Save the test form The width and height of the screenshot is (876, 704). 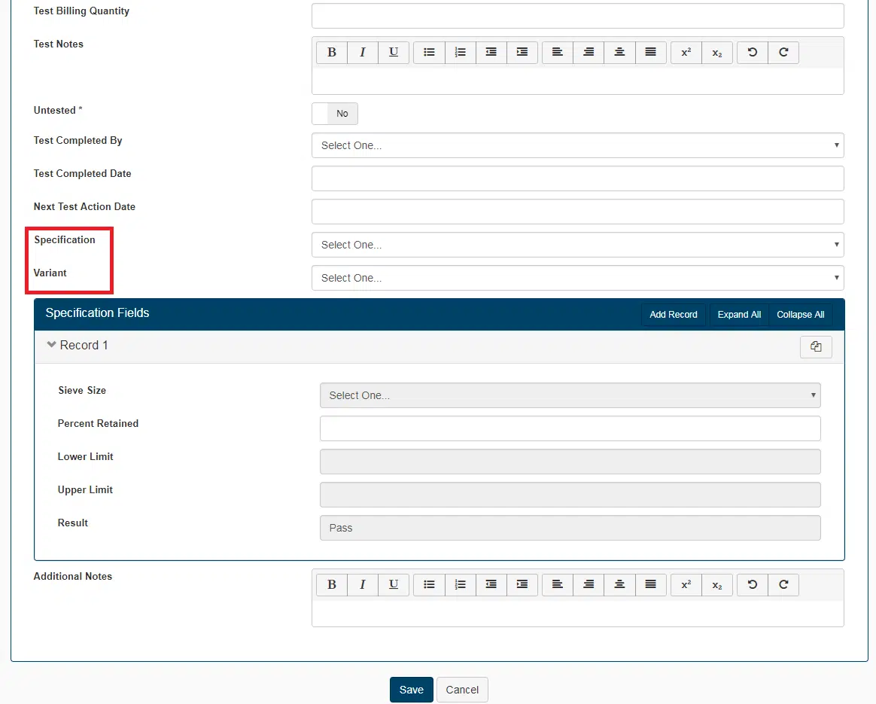point(411,690)
